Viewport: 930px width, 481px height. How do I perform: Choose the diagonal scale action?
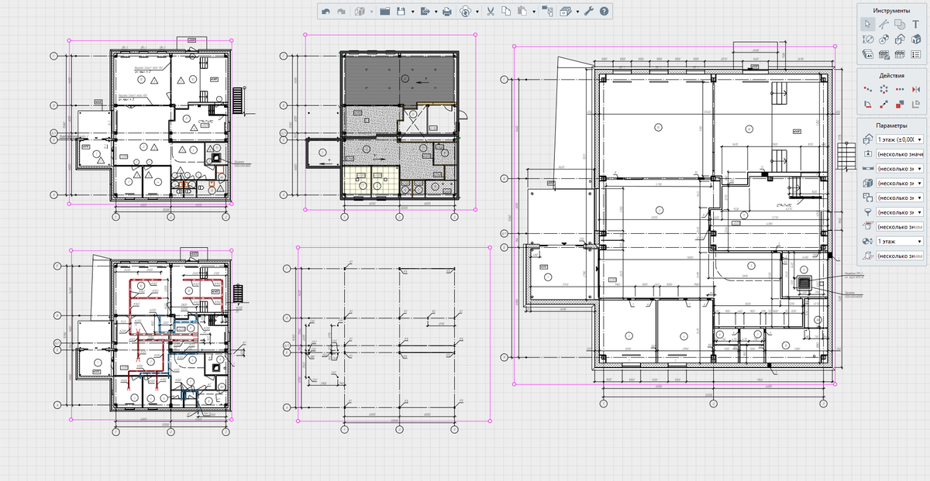883,104
